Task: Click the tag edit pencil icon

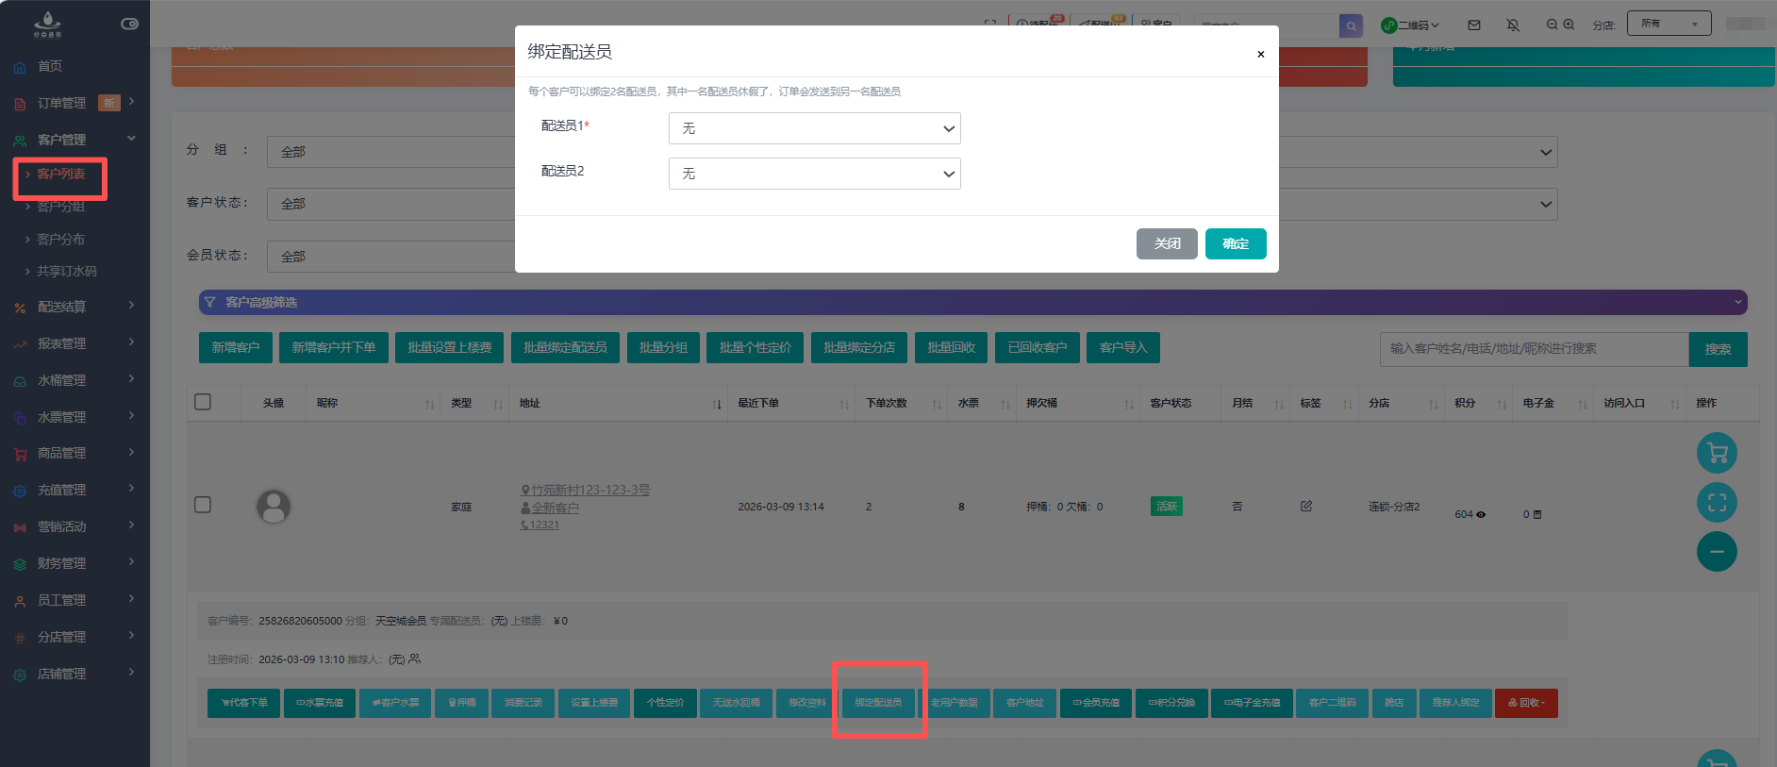Action: tap(1306, 507)
